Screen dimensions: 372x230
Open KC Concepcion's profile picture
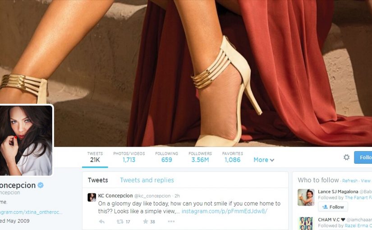pyautogui.click(x=26, y=140)
